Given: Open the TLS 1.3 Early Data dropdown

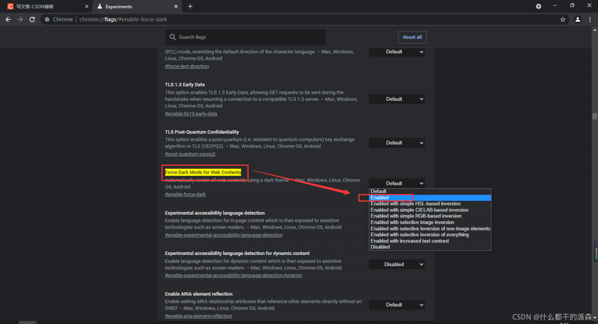Looking at the screenshot, I should point(397,99).
